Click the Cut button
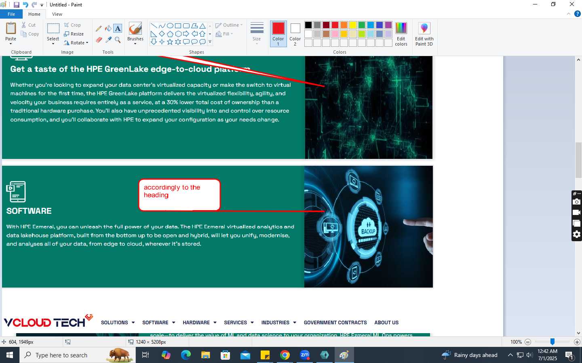This screenshot has width=582, height=363. pyautogui.click(x=29, y=25)
